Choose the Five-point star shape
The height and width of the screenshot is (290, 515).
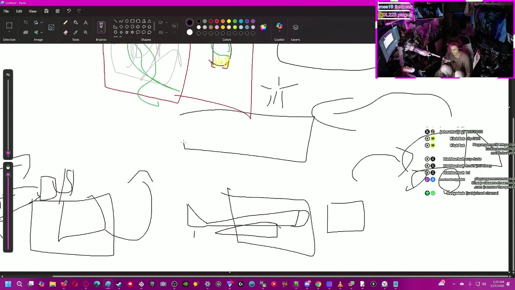click(127, 32)
